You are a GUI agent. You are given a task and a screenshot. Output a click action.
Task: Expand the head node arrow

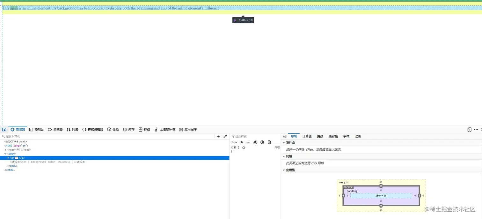point(5,150)
